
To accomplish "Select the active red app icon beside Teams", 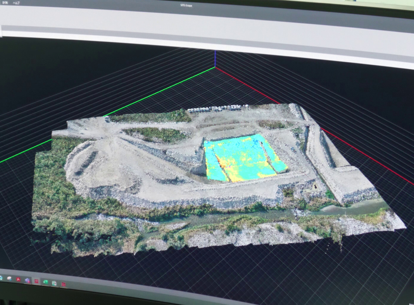I will tap(36, 281).
